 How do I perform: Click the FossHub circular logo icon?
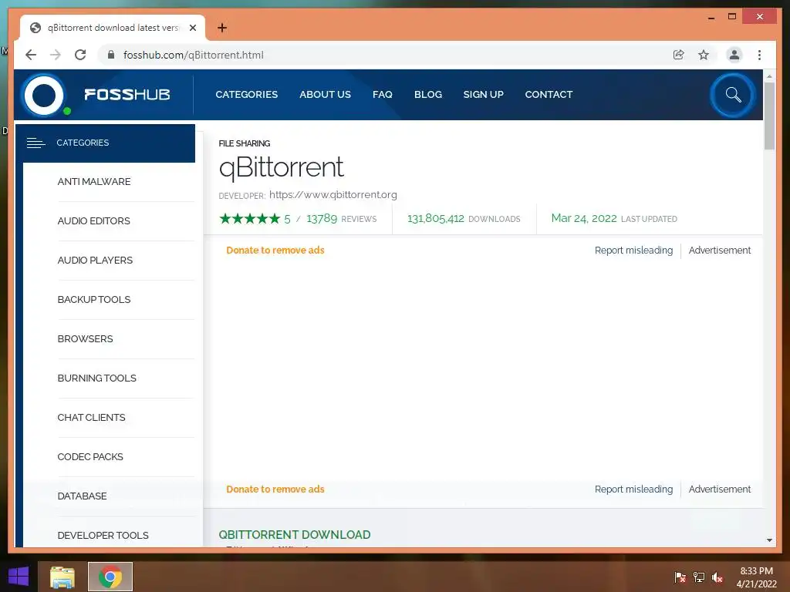point(44,95)
